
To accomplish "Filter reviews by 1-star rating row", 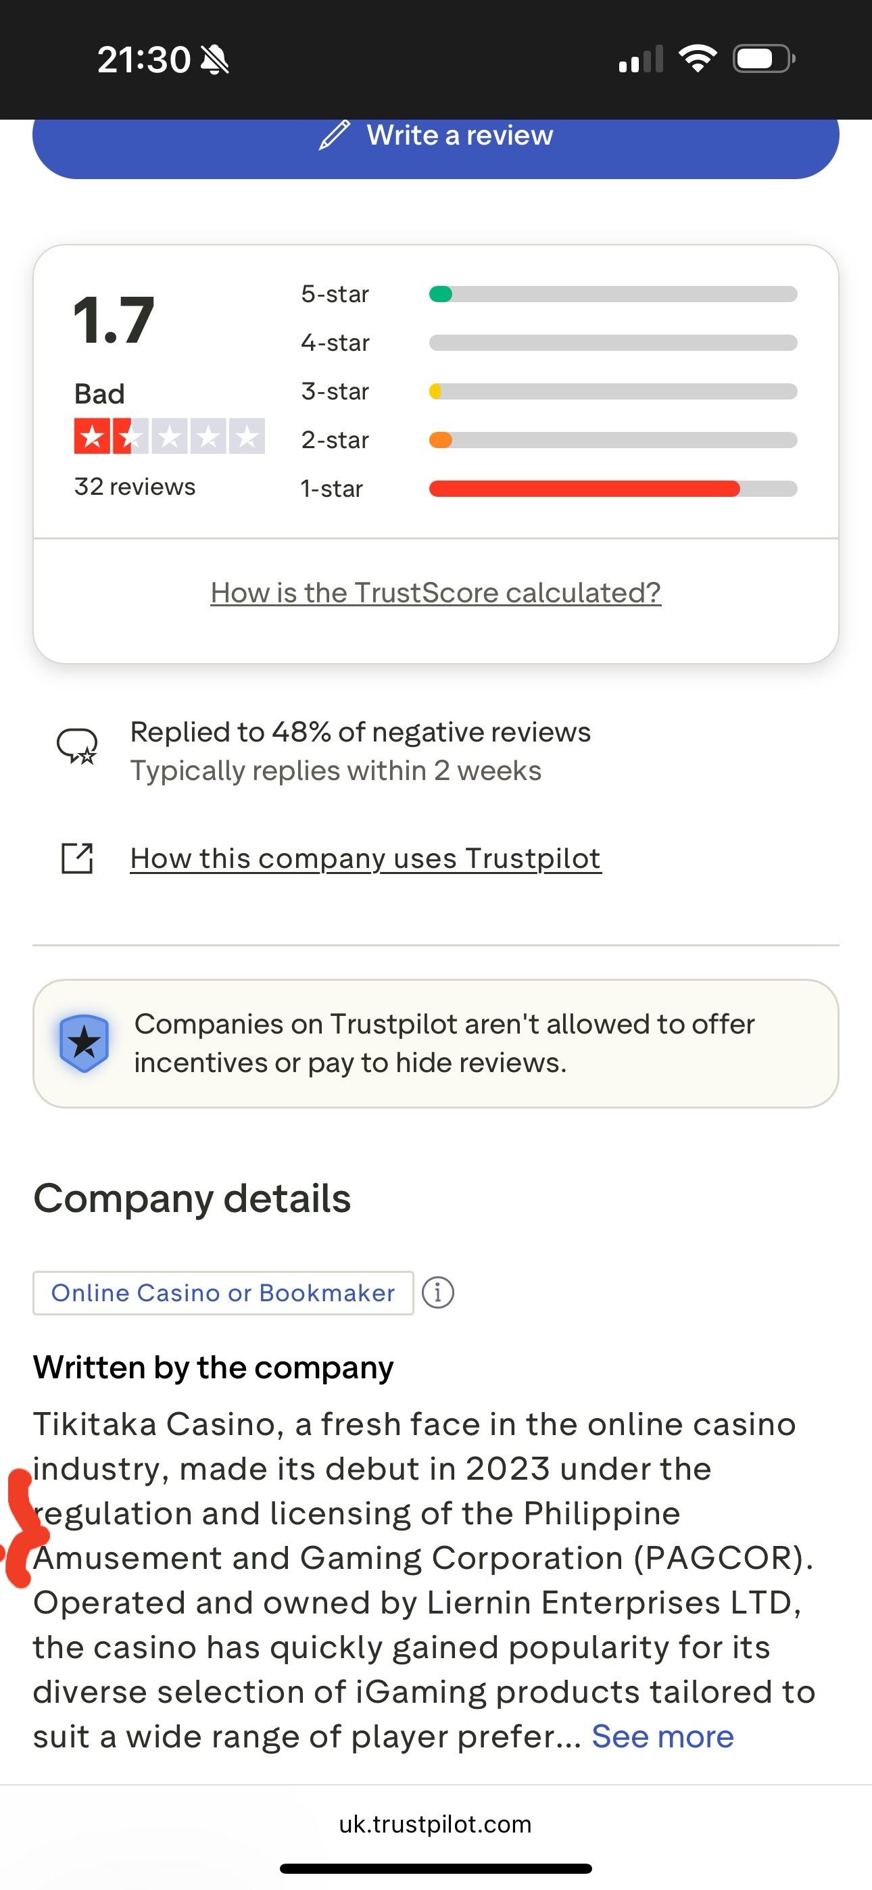I will (332, 489).
